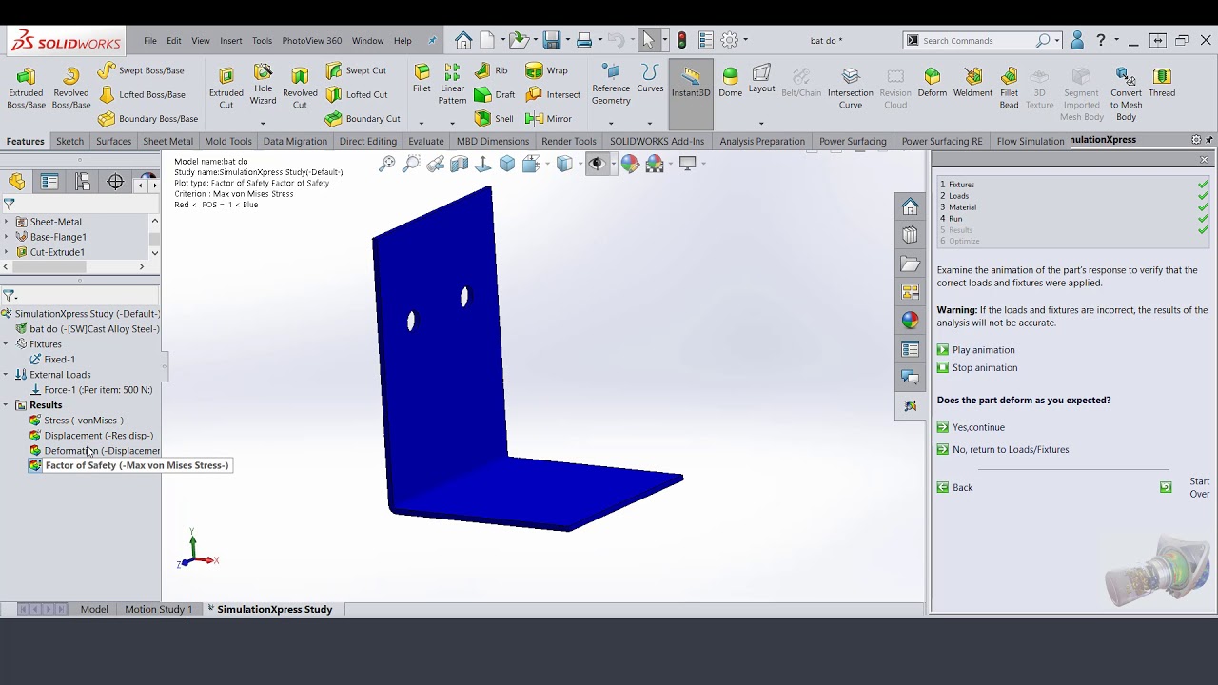Image resolution: width=1218 pixels, height=685 pixels.
Task: Click the Wrap tool
Action: coord(546,70)
